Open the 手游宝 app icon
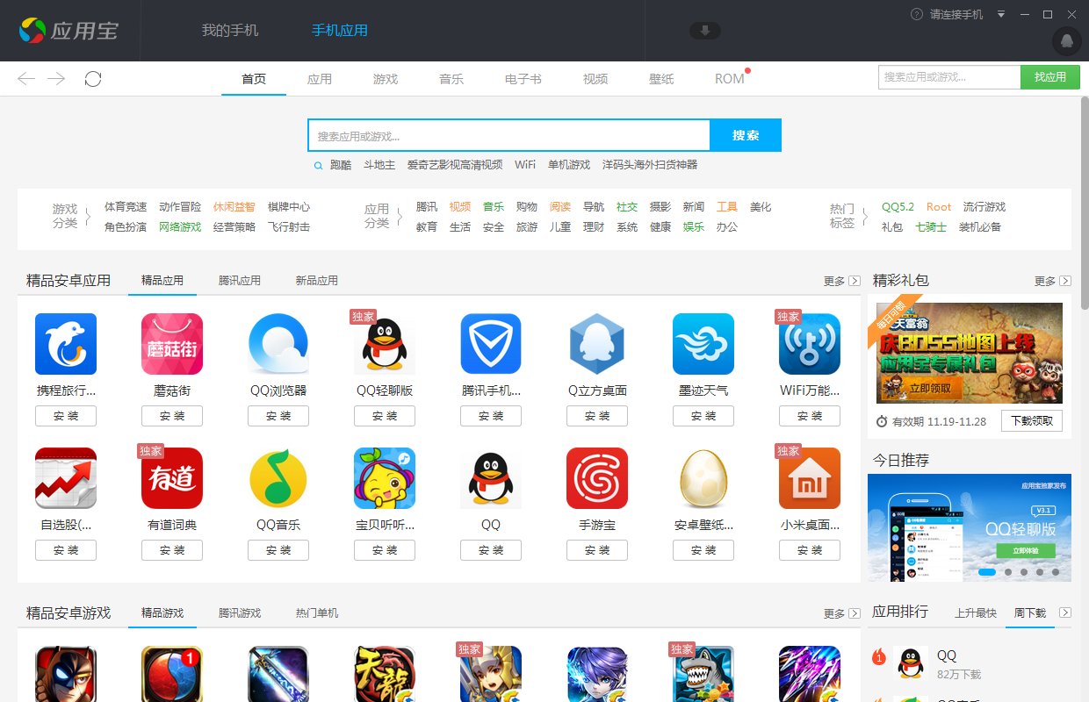The width and height of the screenshot is (1089, 702). 597,478
